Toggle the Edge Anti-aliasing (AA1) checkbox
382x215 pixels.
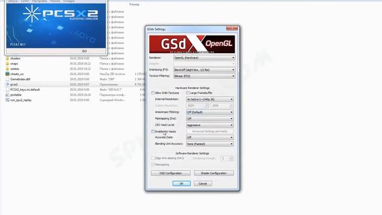point(153,158)
